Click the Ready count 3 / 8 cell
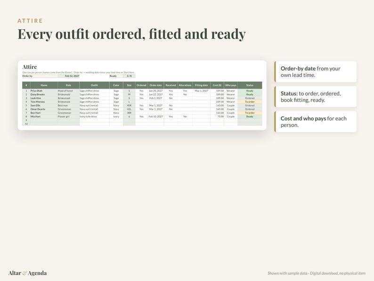374x281 pixels. pyautogui.click(x=129, y=76)
